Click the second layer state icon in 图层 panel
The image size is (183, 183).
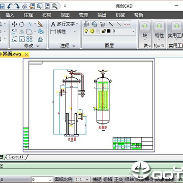click(94, 24)
